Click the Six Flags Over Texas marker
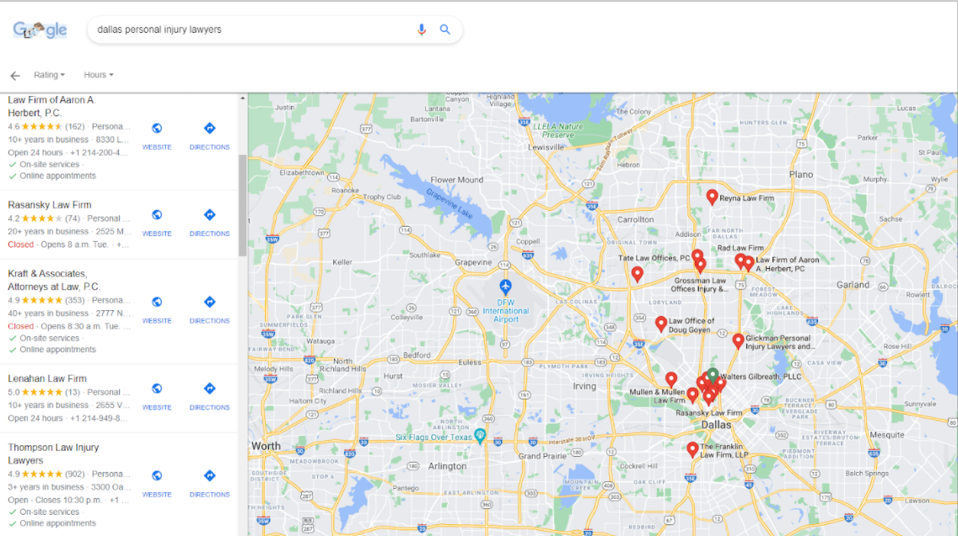The image size is (958, 536). click(480, 436)
